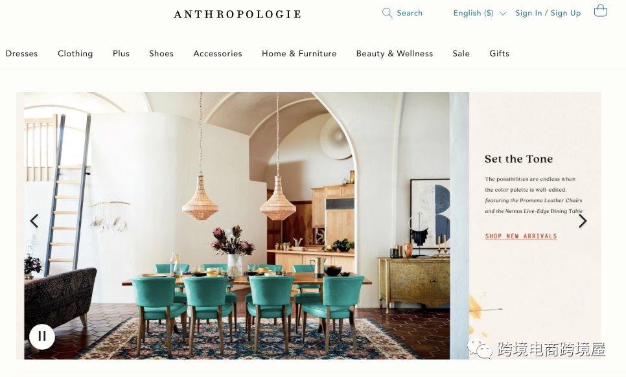Open the shopping bag icon

[x=601, y=10]
